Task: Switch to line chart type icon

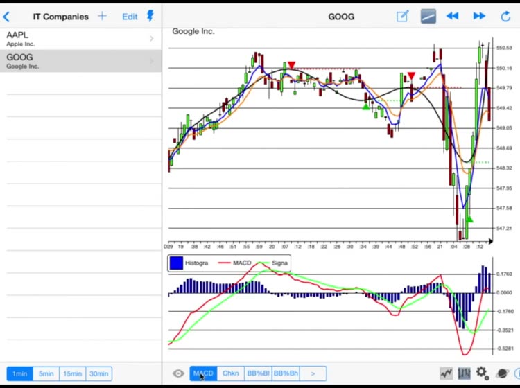Action: click(447, 373)
